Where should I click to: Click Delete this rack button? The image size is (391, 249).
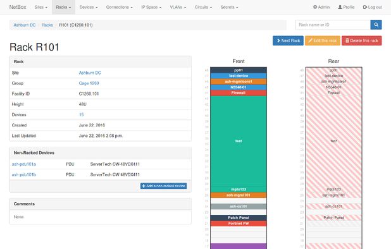[x=361, y=40]
